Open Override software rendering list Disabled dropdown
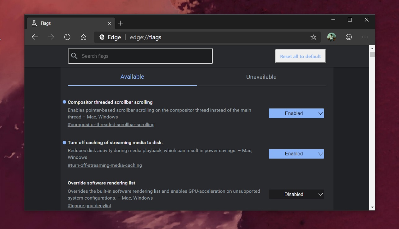 pyautogui.click(x=296, y=194)
